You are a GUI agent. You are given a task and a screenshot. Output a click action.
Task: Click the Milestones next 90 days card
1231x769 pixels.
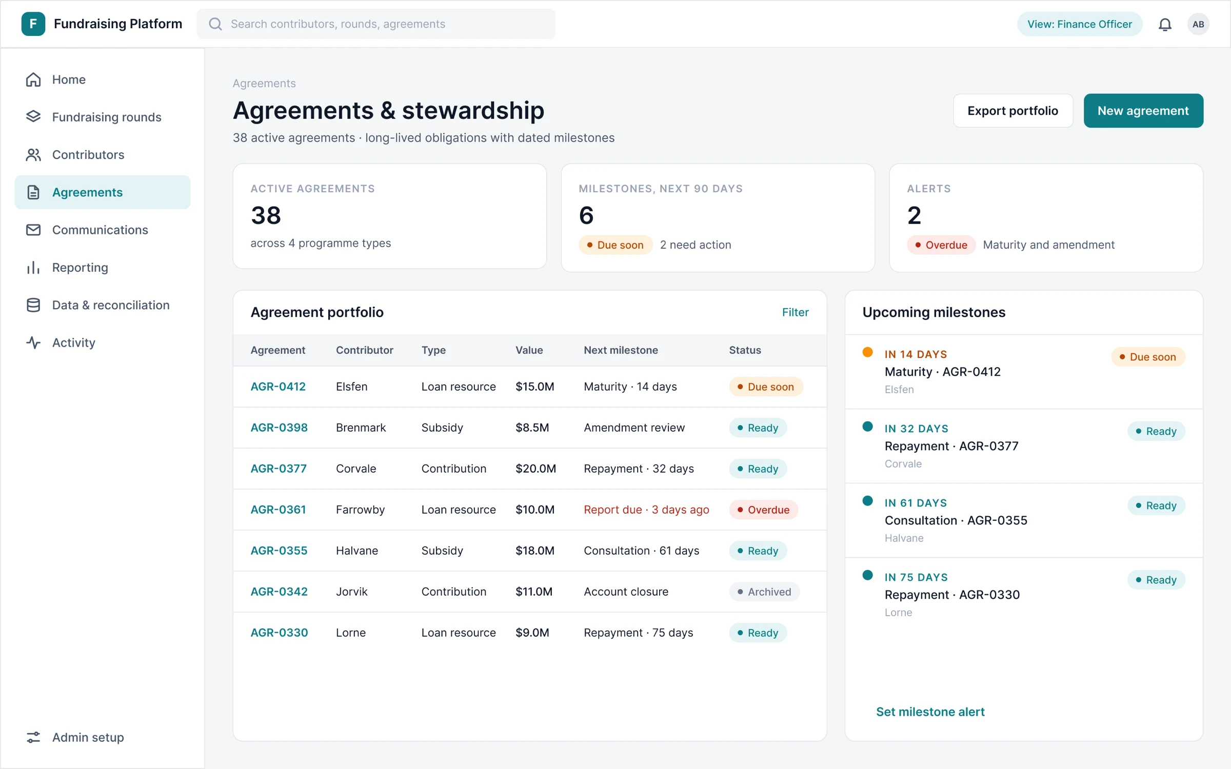(x=718, y=218)
